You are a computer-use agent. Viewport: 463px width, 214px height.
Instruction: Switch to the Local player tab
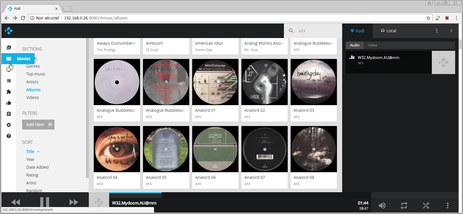click(388, 31)
